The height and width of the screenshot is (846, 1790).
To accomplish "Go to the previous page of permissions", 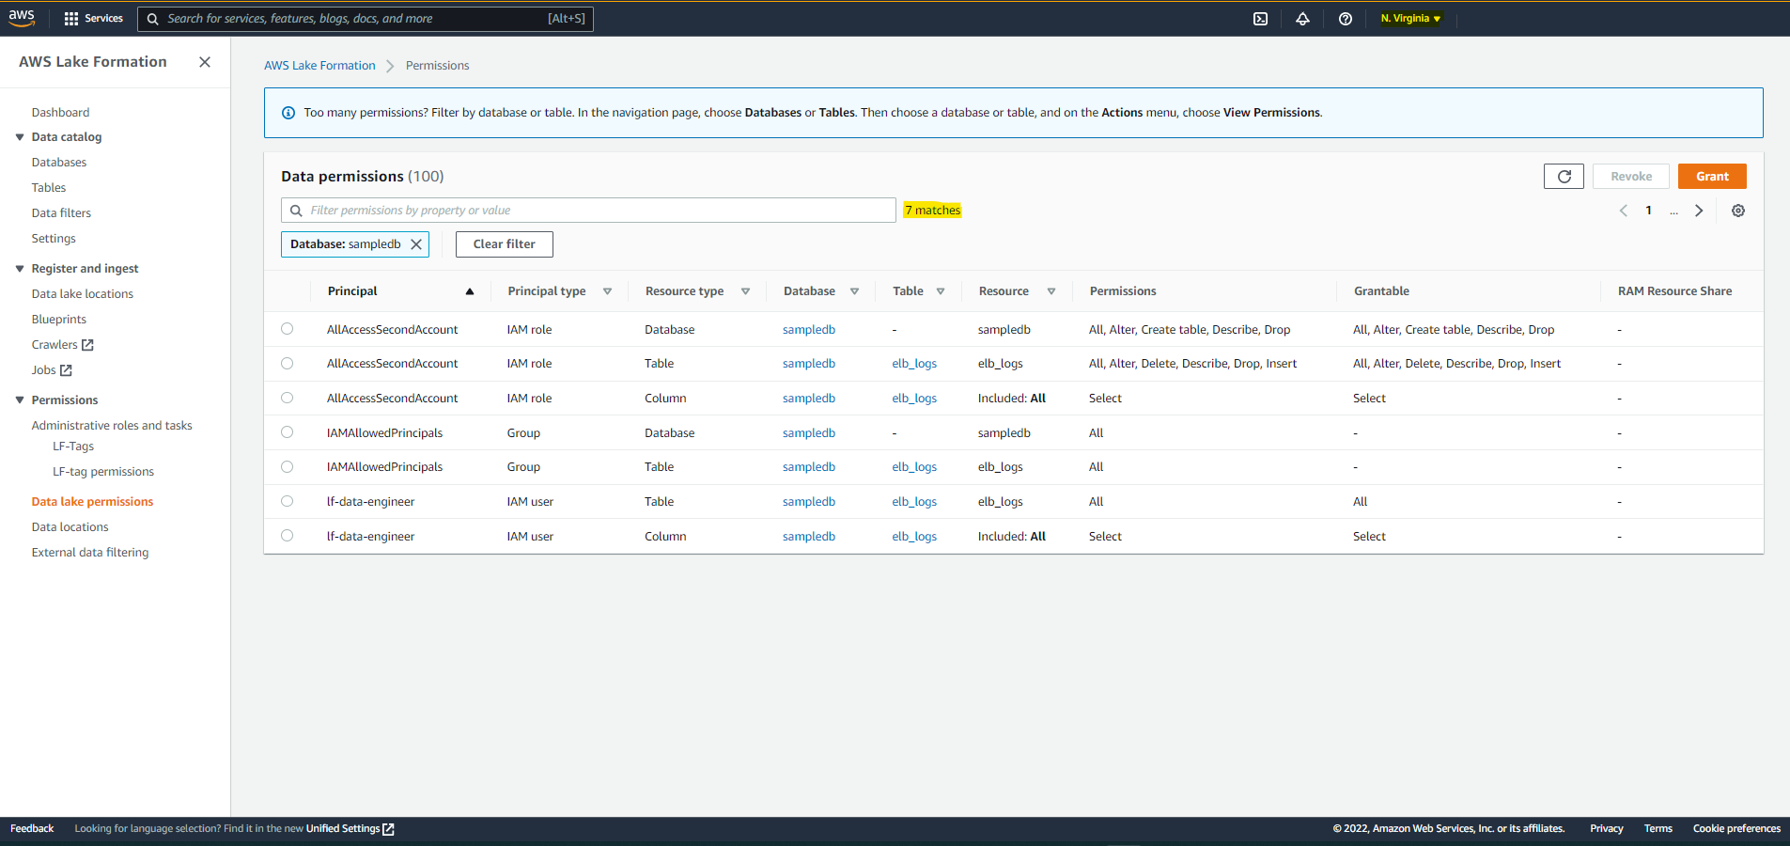I will [1623, 211].
